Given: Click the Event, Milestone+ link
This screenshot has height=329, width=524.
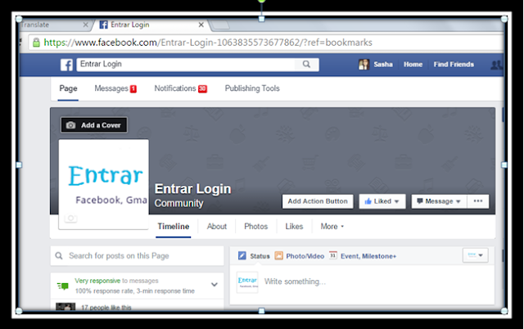Looking at the screenshot, I should click(x=368, y=256).
